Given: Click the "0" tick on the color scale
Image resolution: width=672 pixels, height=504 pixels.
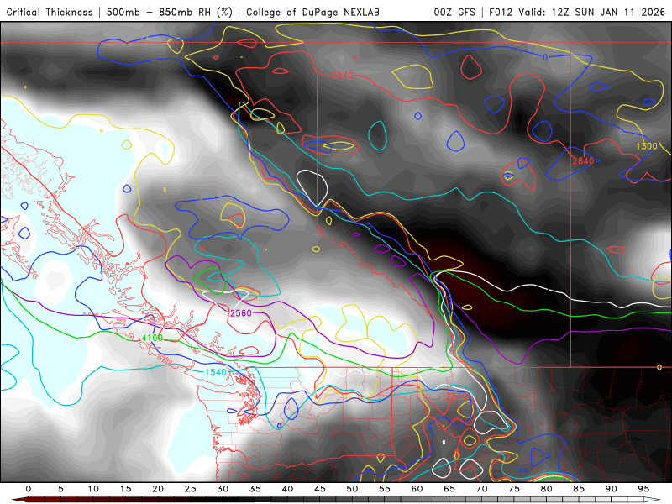Looking at the screenshot, I should coord(29,489).
